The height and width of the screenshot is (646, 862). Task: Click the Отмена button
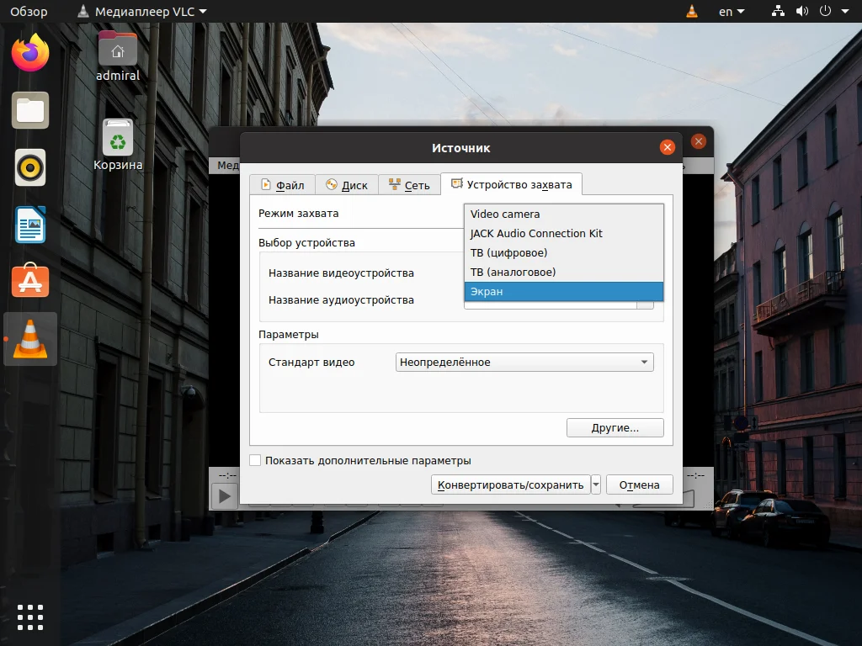pos(640,484)
